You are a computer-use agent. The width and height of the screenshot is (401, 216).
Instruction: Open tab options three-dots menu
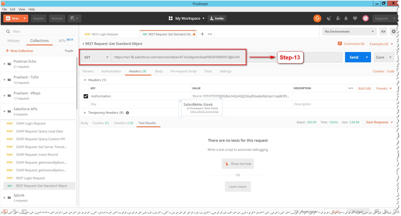pyautogui.click(x=210, y=34)
